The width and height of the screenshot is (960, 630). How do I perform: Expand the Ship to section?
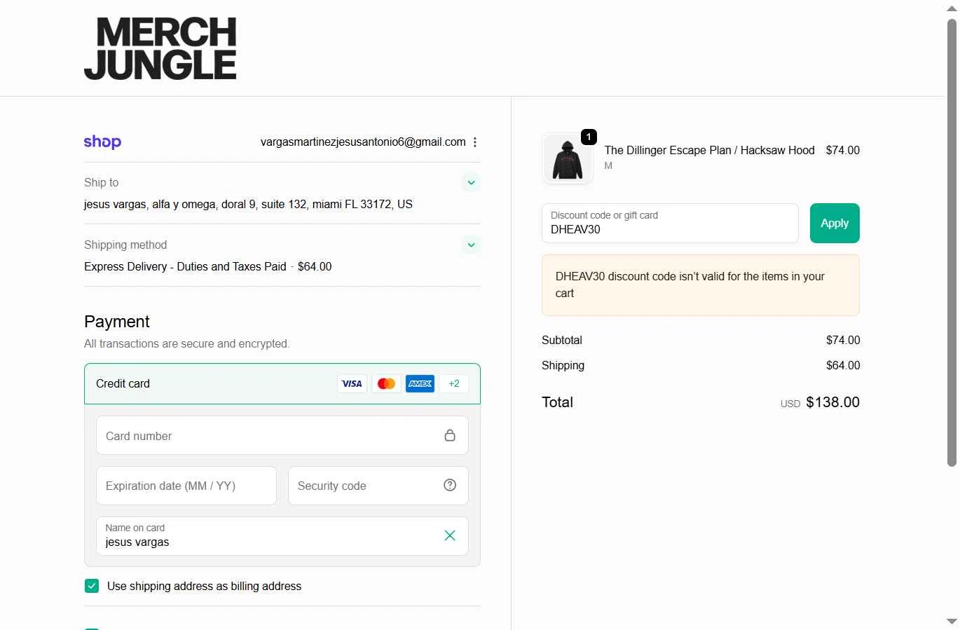point(471,183)
